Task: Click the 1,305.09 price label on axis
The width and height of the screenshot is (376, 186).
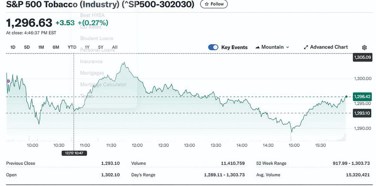Action: 362,58
